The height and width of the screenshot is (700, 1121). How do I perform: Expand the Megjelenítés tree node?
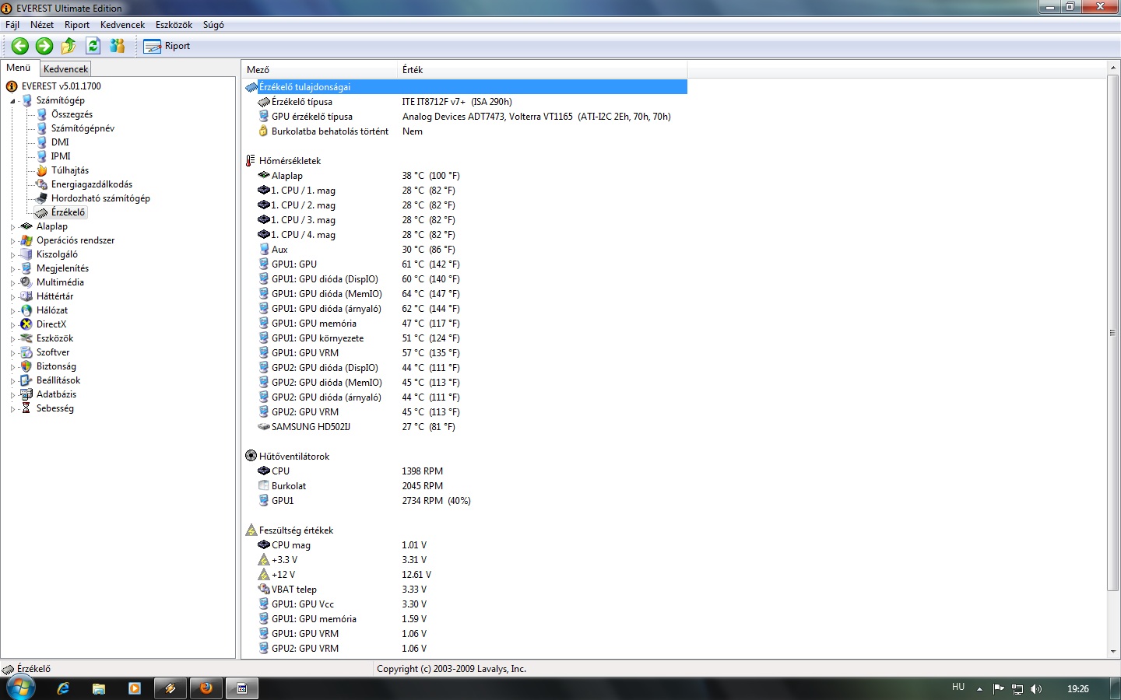[12, 269]
